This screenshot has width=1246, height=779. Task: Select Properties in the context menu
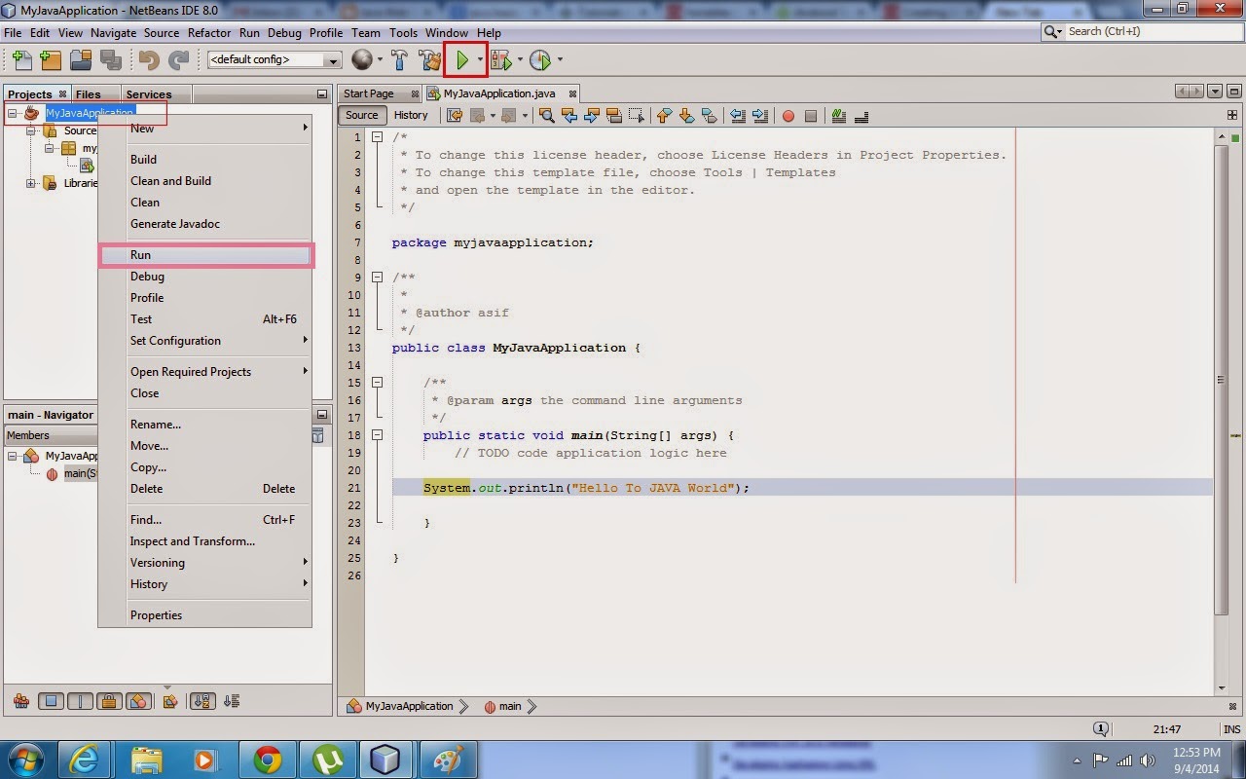205,615
